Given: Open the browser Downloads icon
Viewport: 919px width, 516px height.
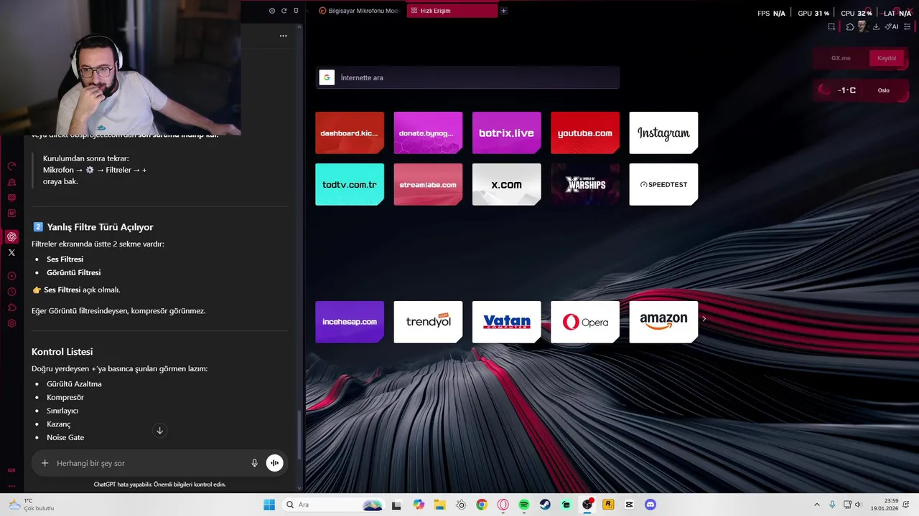Looking at the screenshot, I should (x=876, y=27).
